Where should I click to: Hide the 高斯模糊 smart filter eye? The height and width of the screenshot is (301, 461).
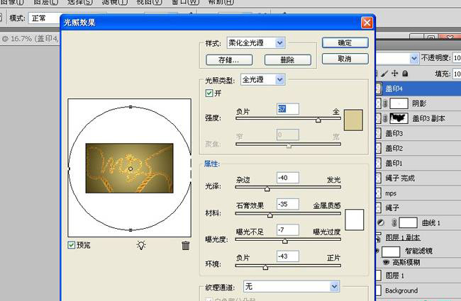tap(386, 262)
